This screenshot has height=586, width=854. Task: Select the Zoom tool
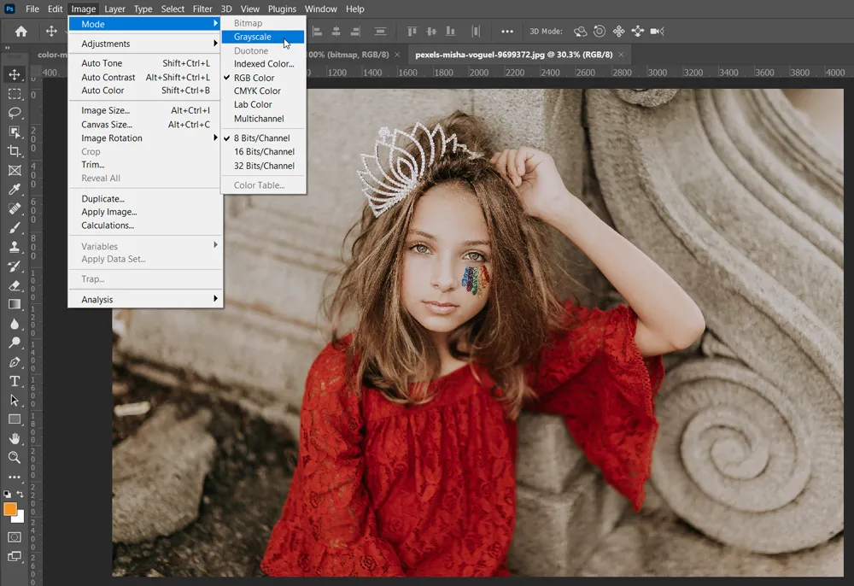pyautogui.click(x=13, y=458)
